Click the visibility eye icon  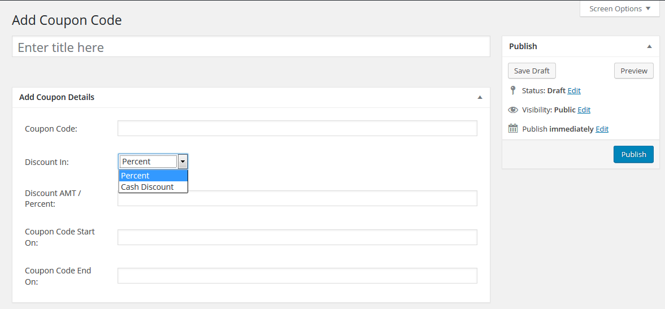513,110
